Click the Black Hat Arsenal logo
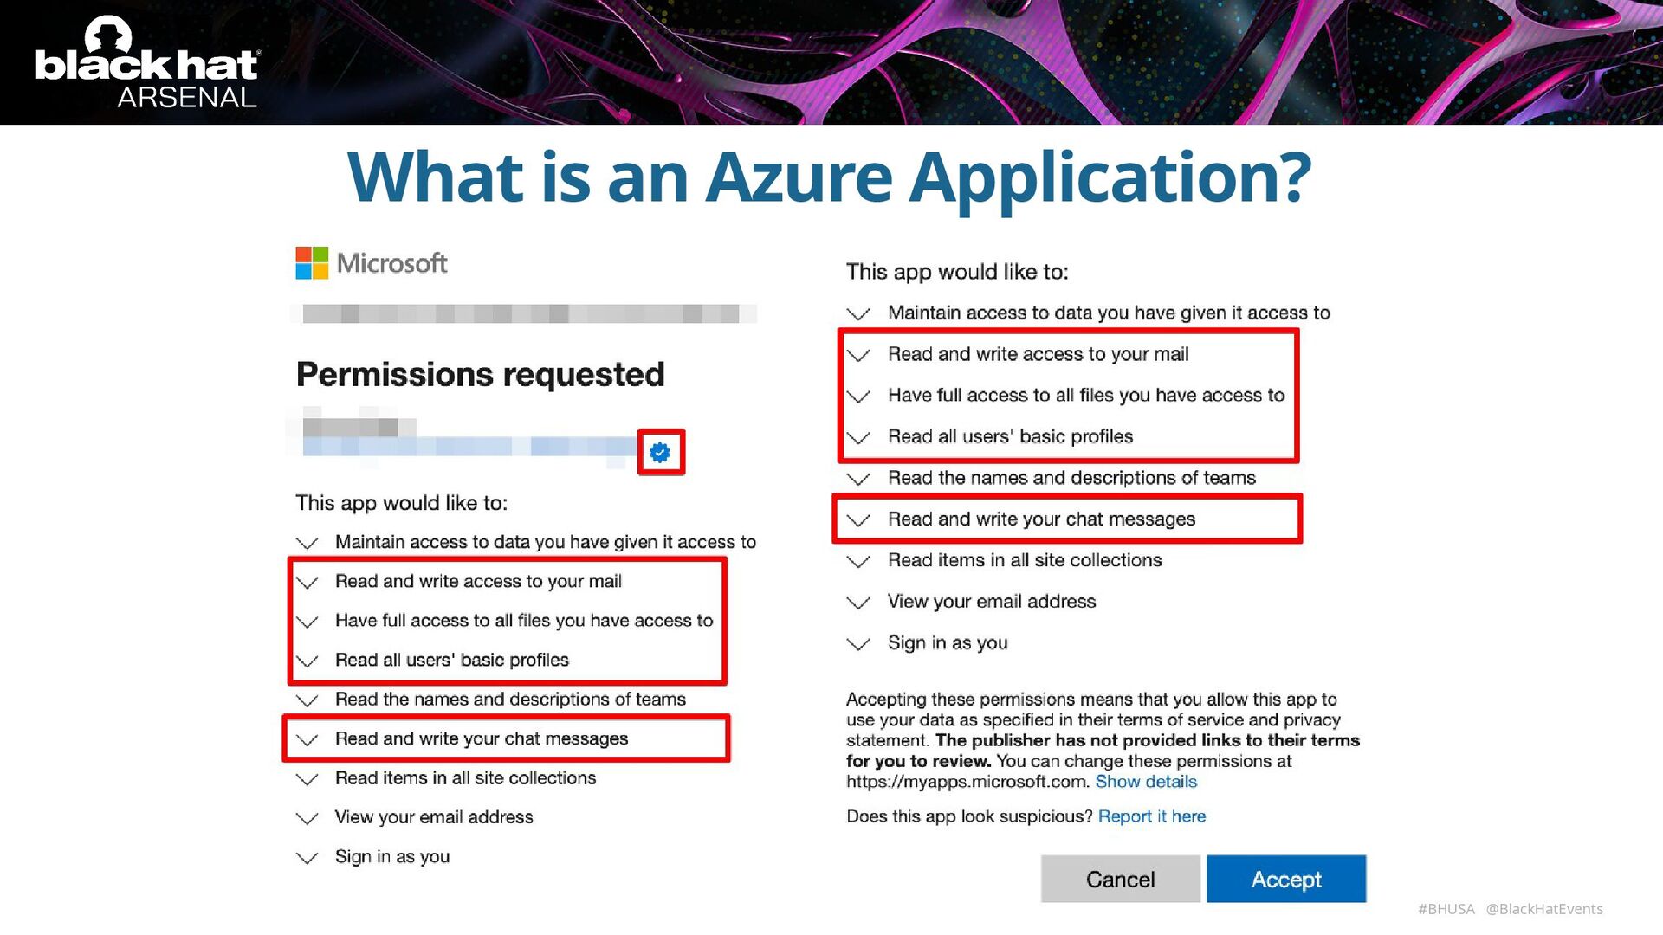 (146, 62)
